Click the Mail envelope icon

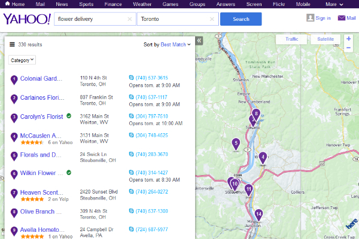pos(342,18)
